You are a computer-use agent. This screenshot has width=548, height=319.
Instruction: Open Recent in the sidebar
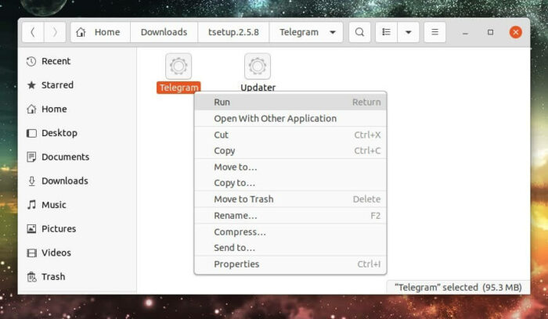pos(77,62)
